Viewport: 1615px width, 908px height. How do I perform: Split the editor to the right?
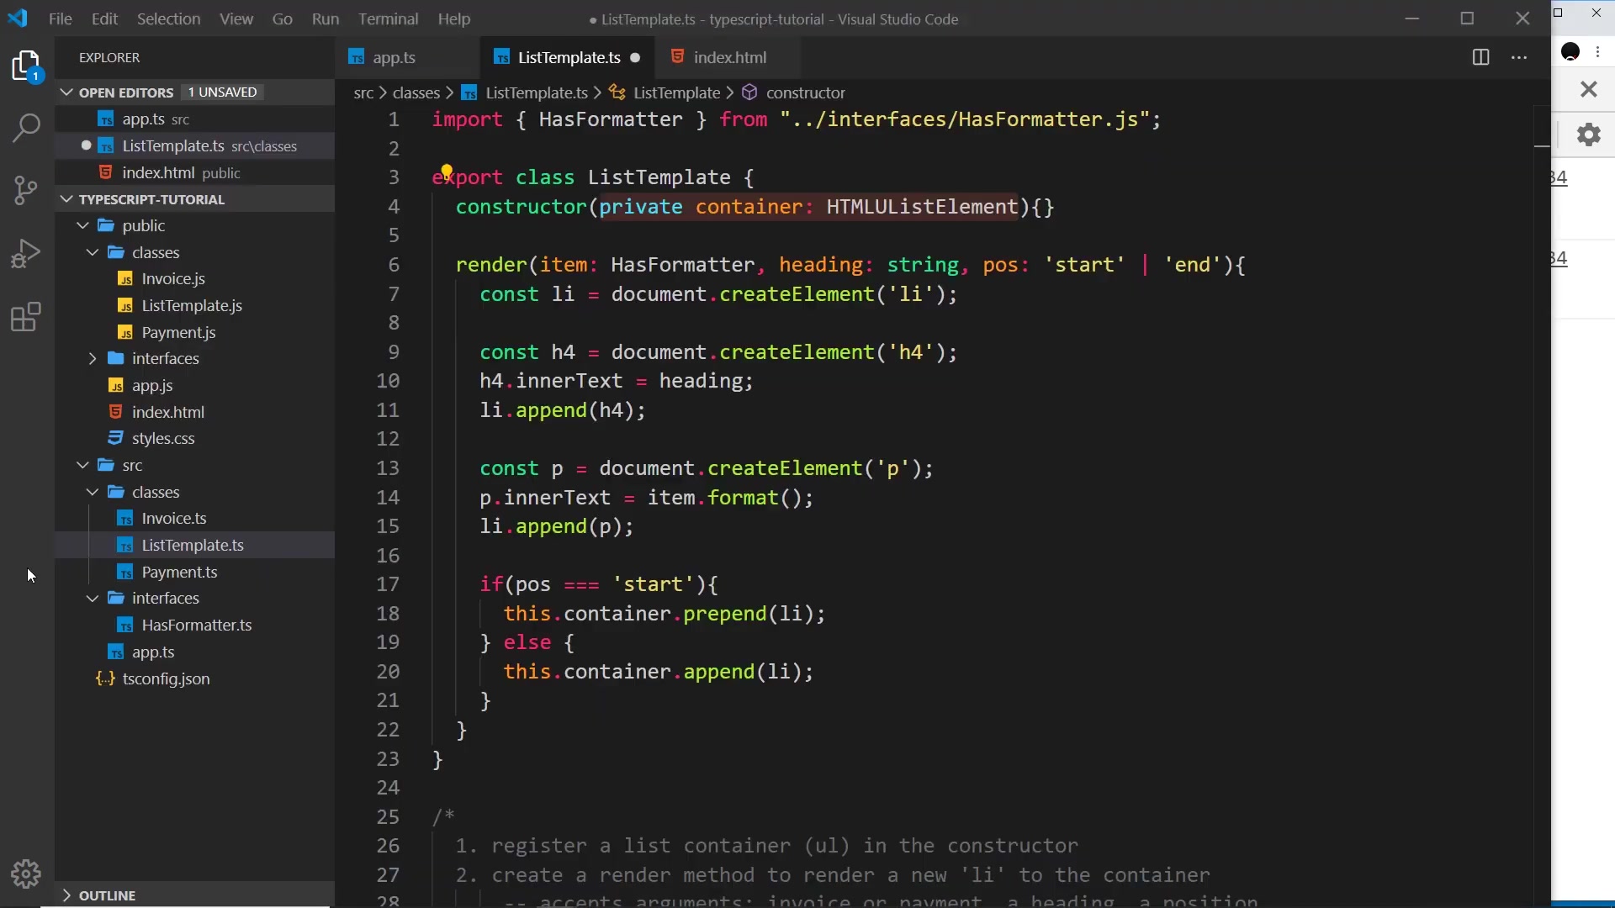point(1481,57)
